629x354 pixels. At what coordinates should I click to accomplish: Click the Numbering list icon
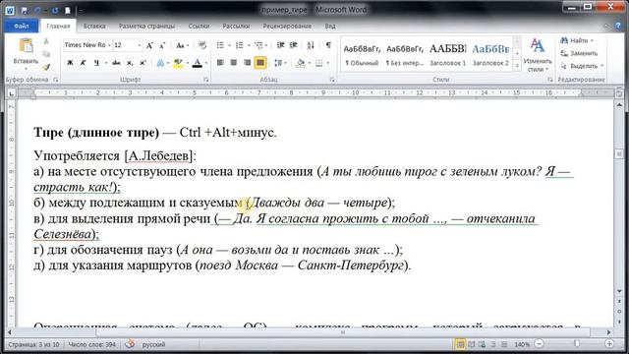pyautogui.click(x=240, y=45)
